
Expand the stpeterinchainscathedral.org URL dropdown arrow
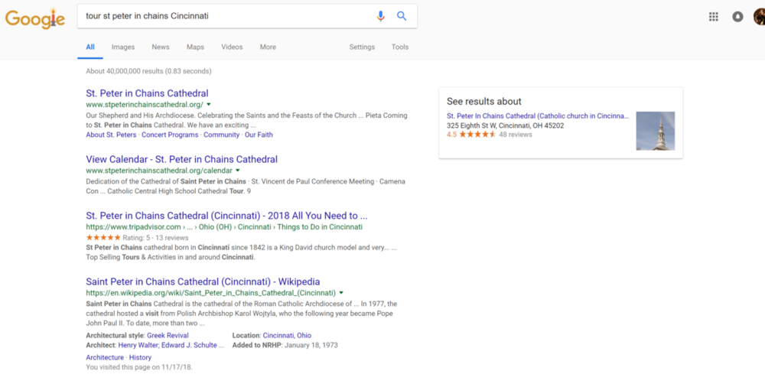[x=209, y=105]
